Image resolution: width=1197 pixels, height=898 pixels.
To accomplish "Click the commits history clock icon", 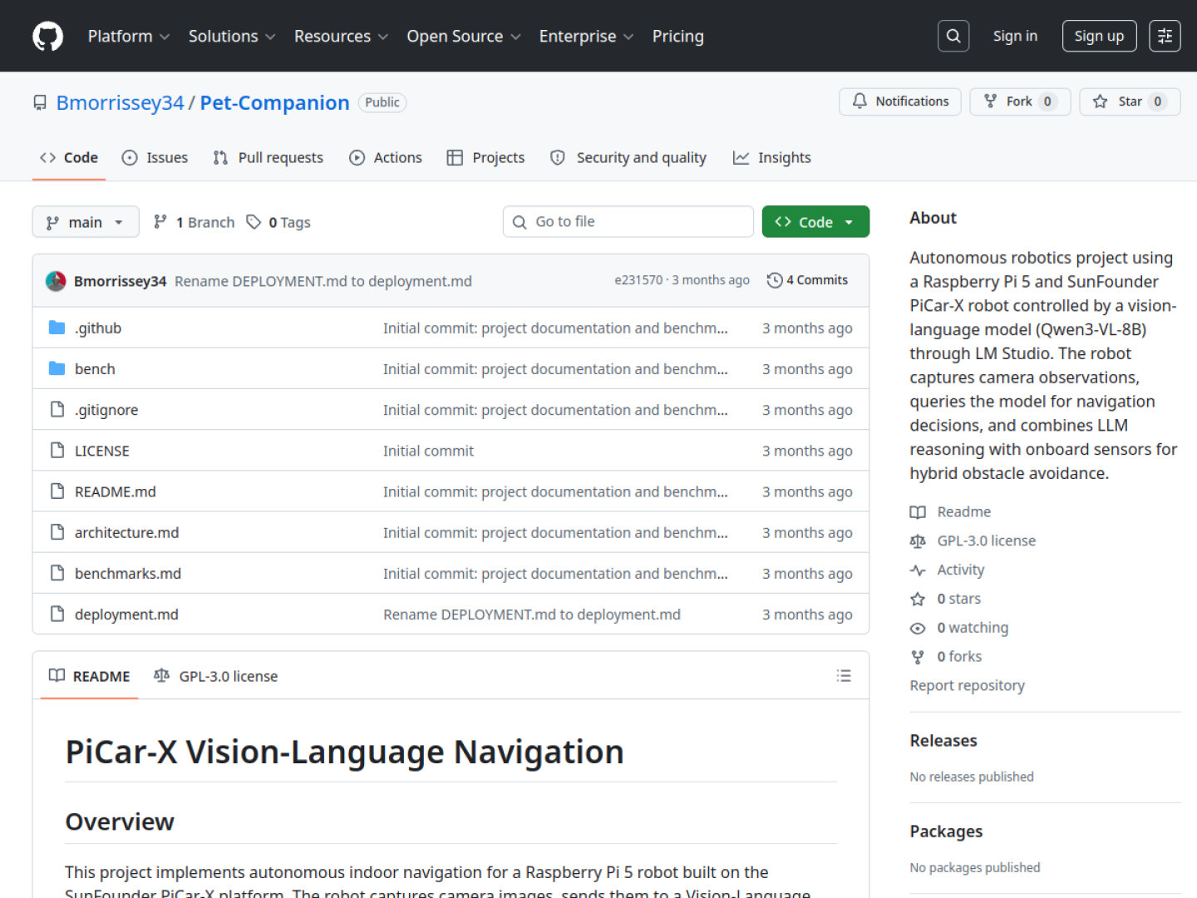I will pyautogui.click(x=775, y=280).
